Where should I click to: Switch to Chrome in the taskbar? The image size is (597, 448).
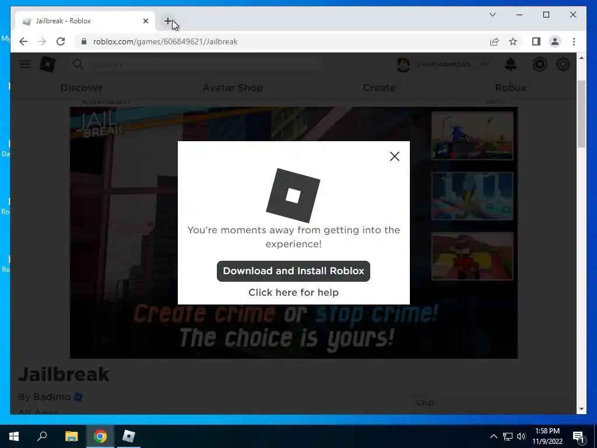coord(100,436)
